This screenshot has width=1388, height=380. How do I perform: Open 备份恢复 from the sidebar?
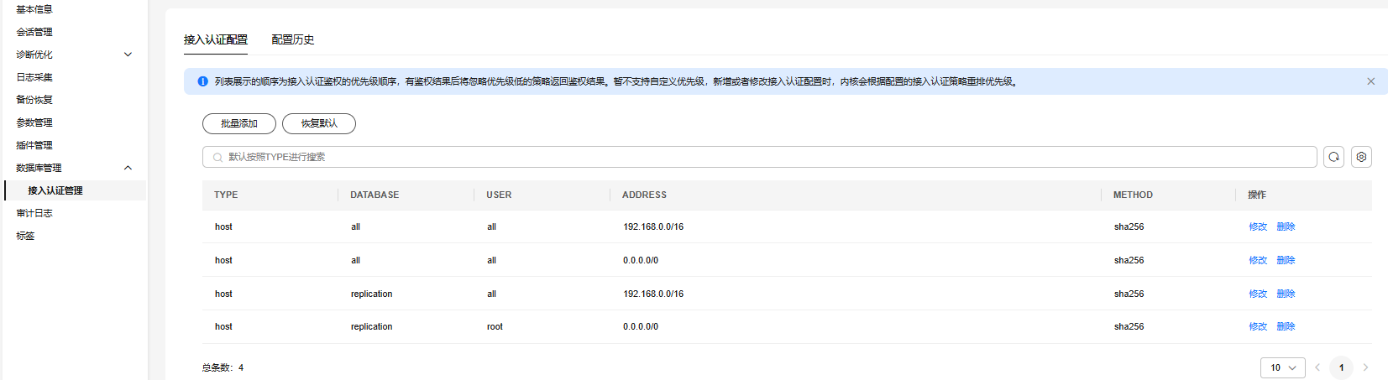(34, 100)
